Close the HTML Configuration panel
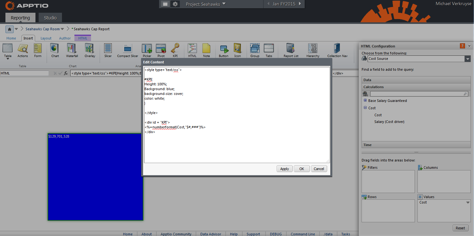 click(x=469, y=46)
